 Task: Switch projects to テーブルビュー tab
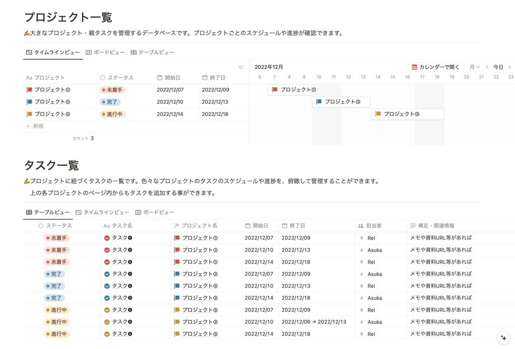[152, 53]
